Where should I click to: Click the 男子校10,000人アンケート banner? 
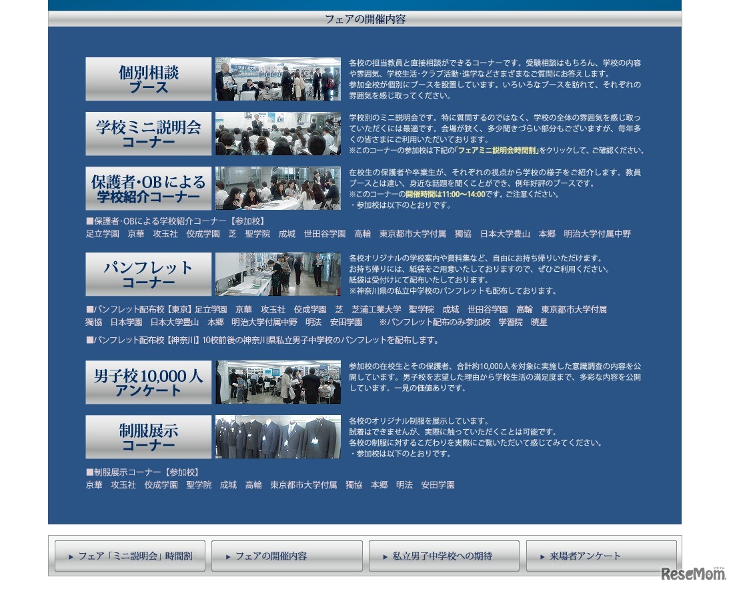(148, 382)
